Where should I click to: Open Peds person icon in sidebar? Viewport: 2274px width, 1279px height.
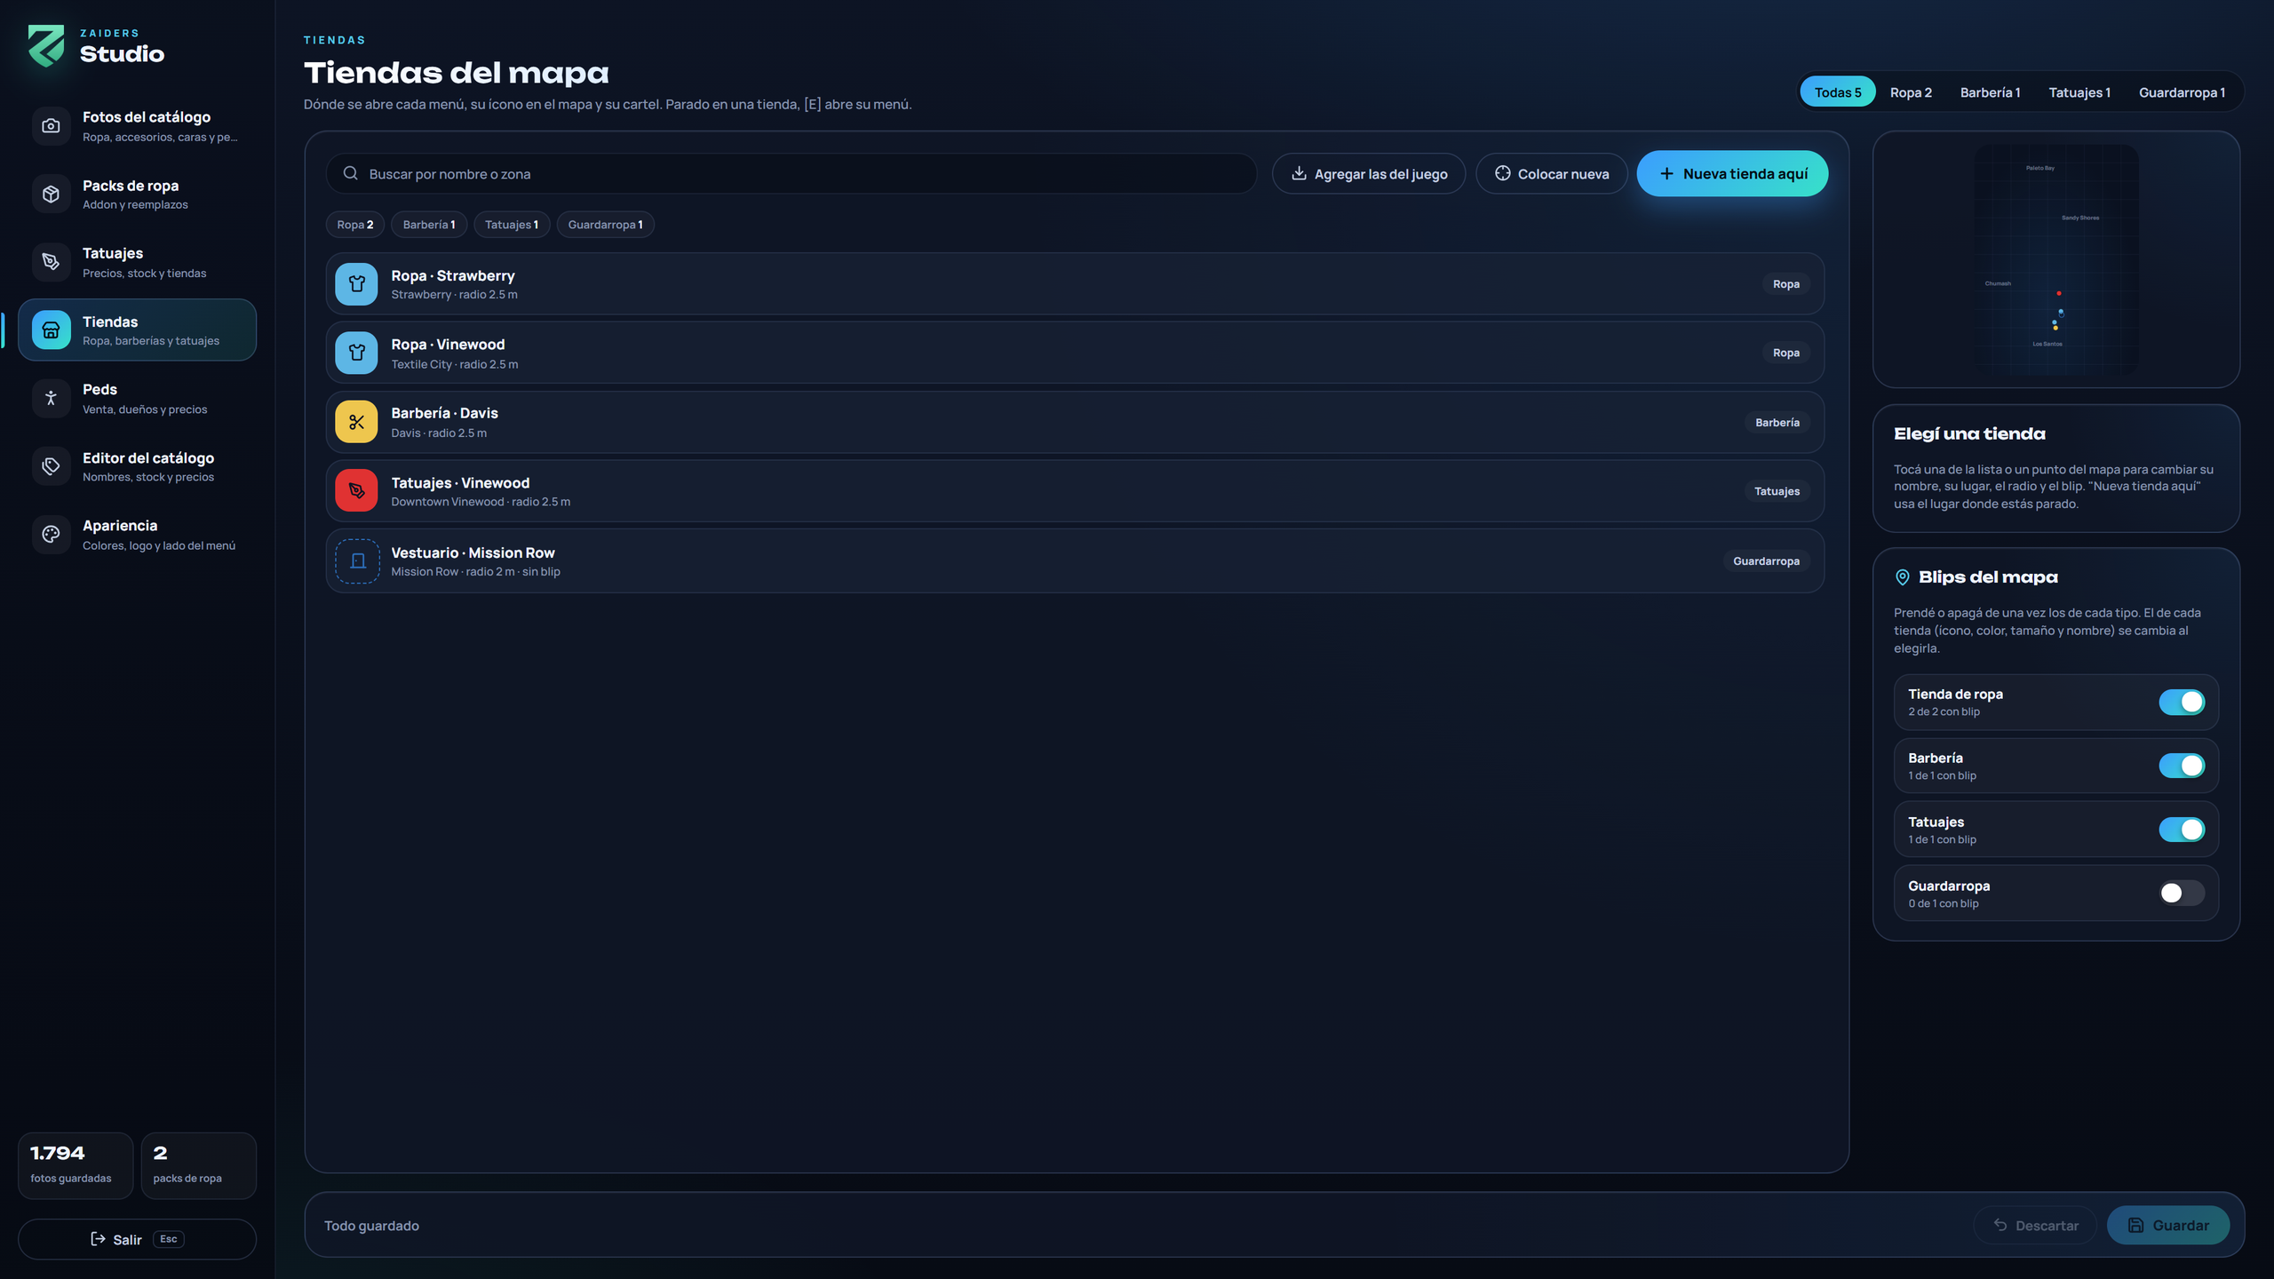tap(51, 398)
